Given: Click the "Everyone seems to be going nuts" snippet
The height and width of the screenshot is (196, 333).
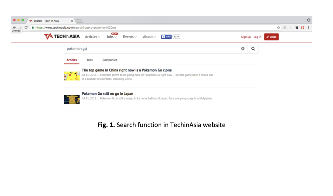Looking at the screenshot, I should 147,77.
